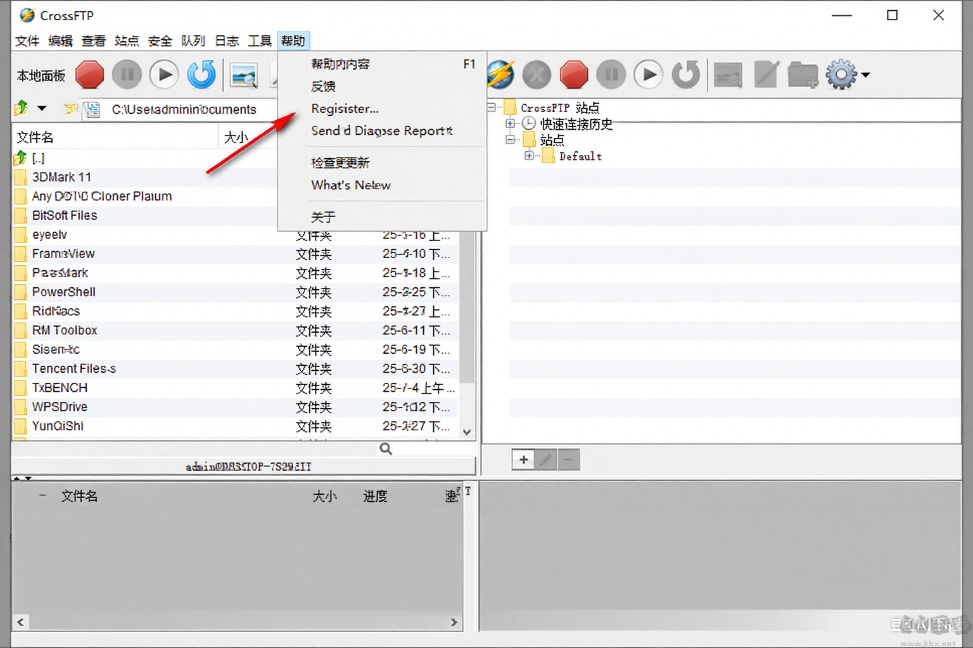Open the dropdown arrow beside the gear
Screen dimensions: 973x648
point(865,75)
